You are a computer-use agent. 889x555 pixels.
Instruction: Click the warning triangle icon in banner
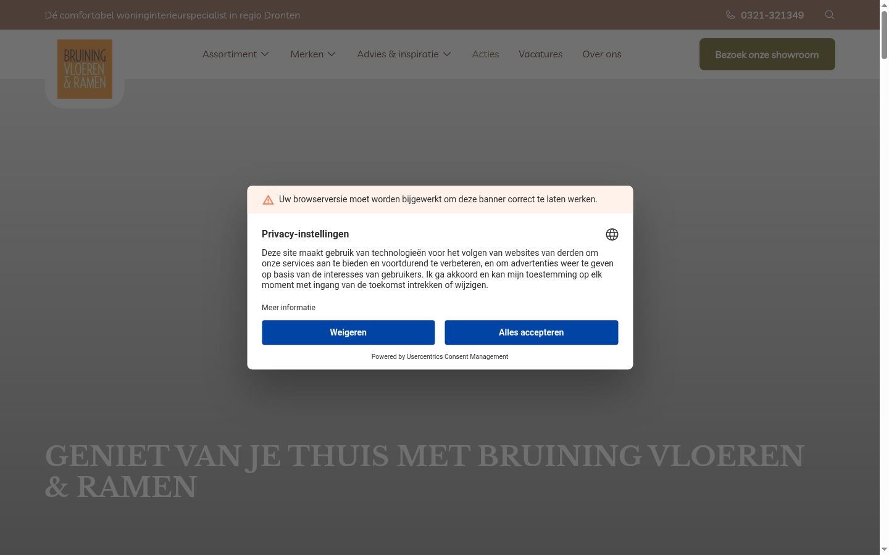click(x=268, y=200)
